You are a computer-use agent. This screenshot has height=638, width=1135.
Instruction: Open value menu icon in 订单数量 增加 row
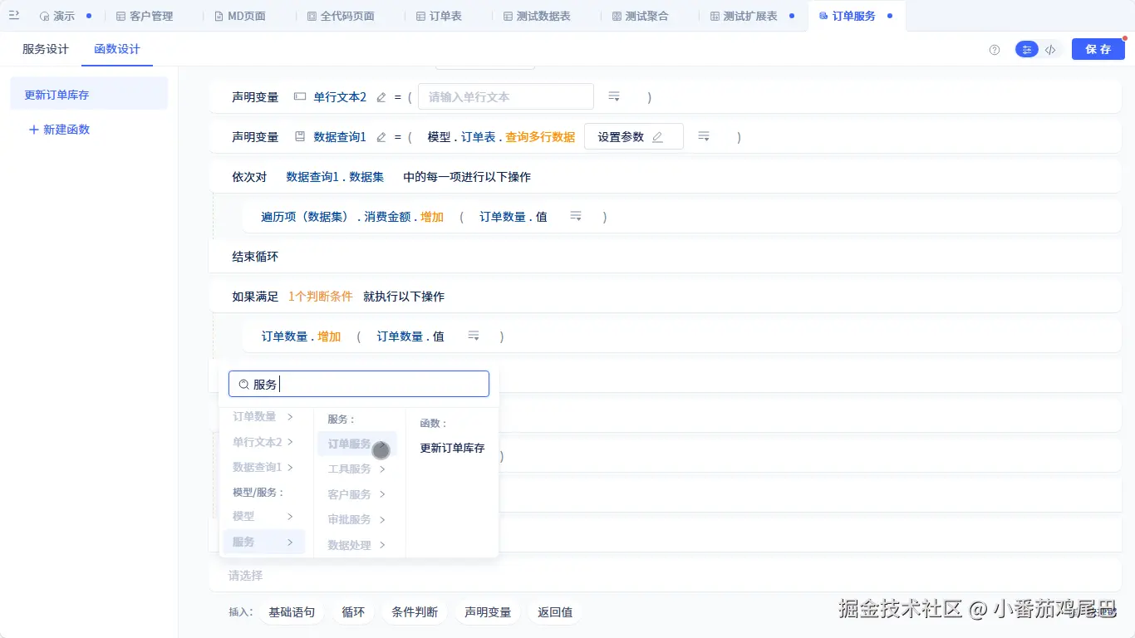pos(474,336)
